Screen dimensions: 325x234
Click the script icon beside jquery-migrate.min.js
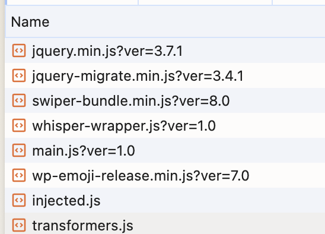[x=19, y=75]
